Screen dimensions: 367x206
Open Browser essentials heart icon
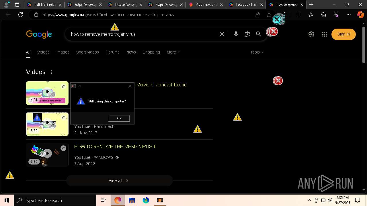[336, 15]
